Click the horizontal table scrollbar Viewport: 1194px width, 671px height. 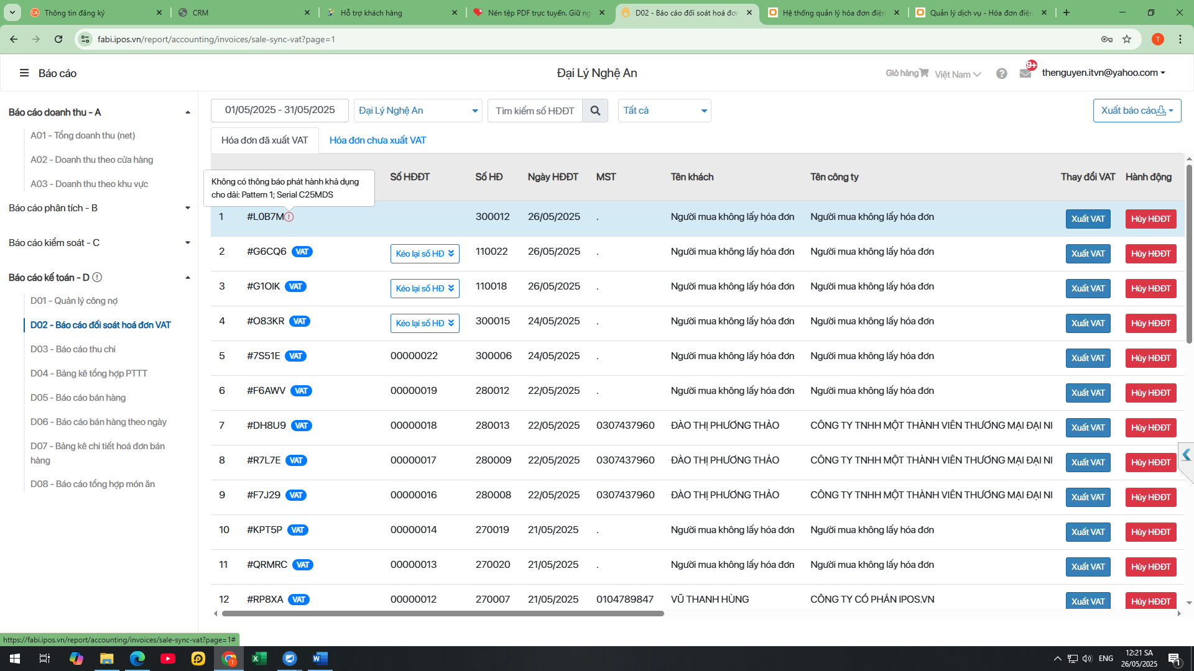click(443, 614)
